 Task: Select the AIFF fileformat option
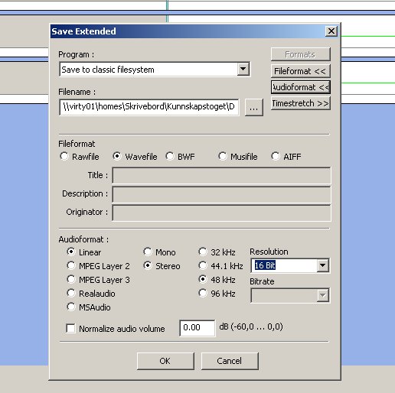click(276, 156)
